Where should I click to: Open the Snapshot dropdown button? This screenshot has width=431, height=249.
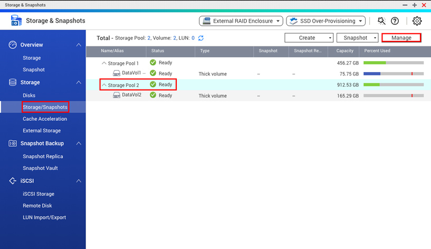(357, 38)
